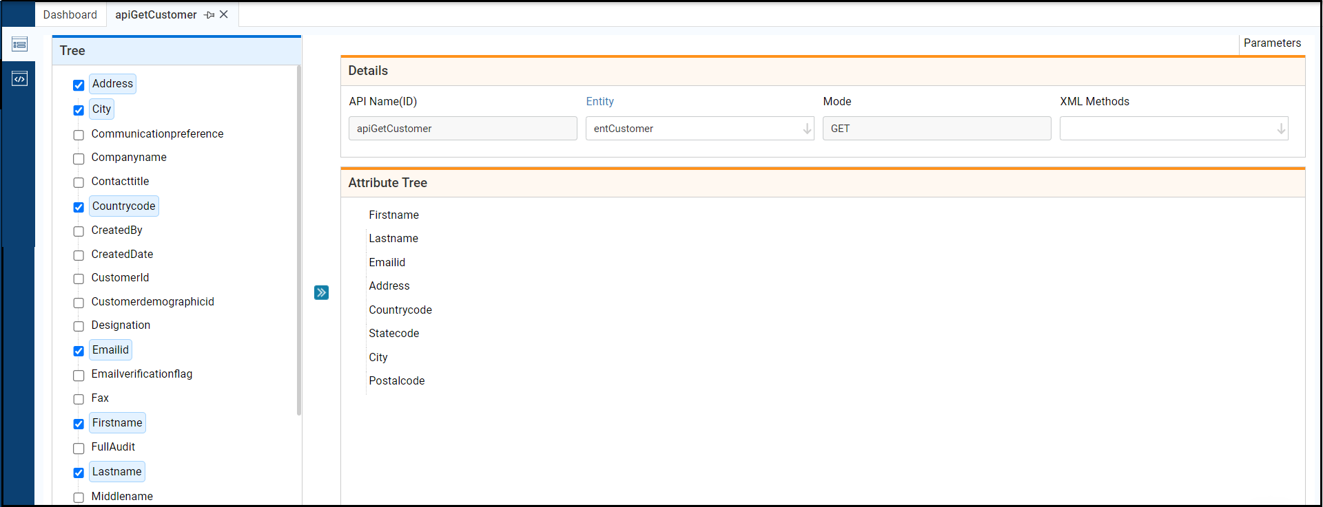Pin the apiGetCustomer tab
The width and height of the screenshot is (1323, 507).
click(209, 14)
